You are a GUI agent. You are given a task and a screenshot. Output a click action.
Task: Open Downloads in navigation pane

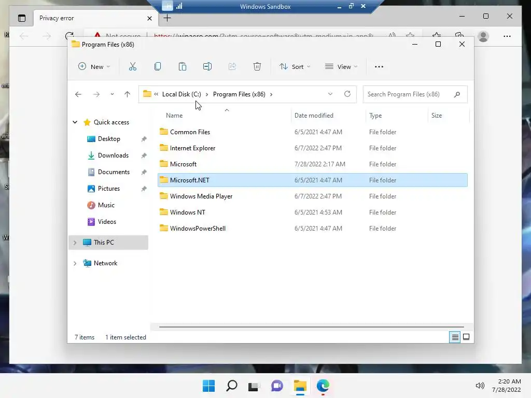113,155
